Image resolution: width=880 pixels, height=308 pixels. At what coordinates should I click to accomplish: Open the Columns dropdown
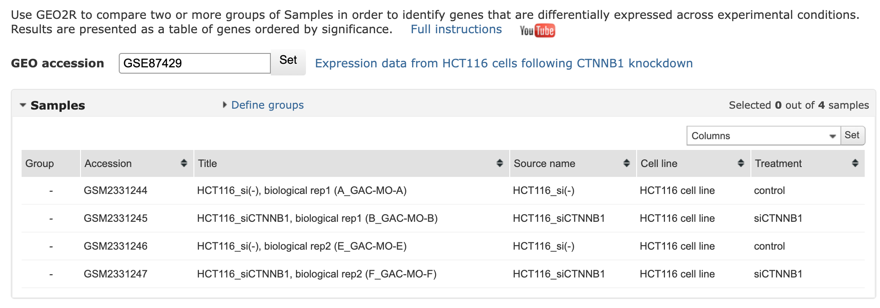coord(763,136)
